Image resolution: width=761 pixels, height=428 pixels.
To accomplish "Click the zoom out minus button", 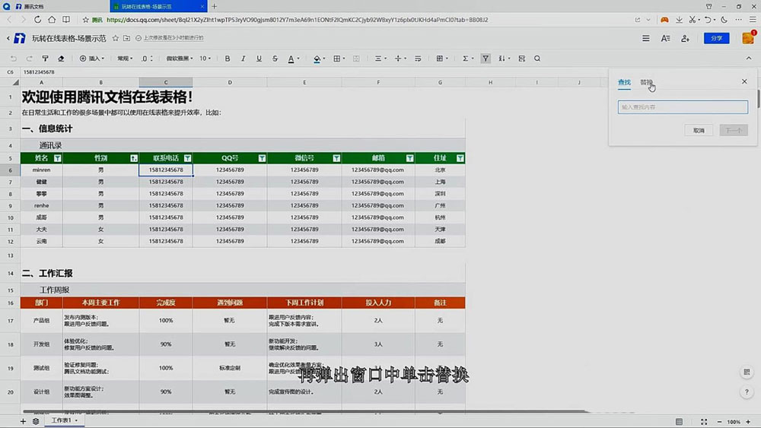I will tap(719, 422).
